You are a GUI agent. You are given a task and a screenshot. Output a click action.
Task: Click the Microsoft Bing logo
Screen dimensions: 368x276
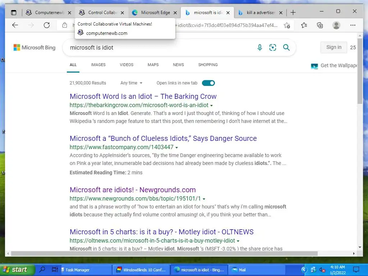(34, 47)
